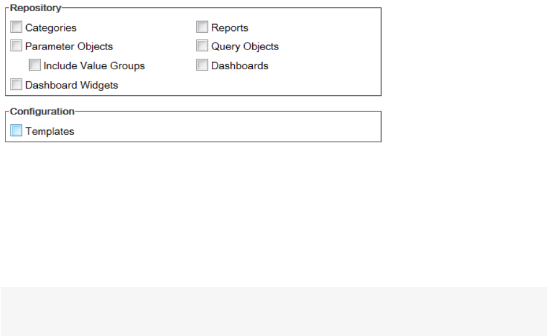Click the Query Objects label text
Screen dimensions: 547x336
tap(245, 46)
